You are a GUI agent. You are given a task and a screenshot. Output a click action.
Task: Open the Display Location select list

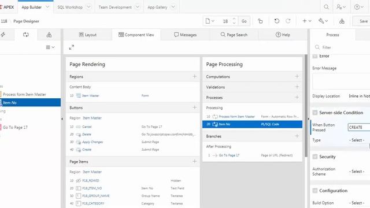pos(359,96)
